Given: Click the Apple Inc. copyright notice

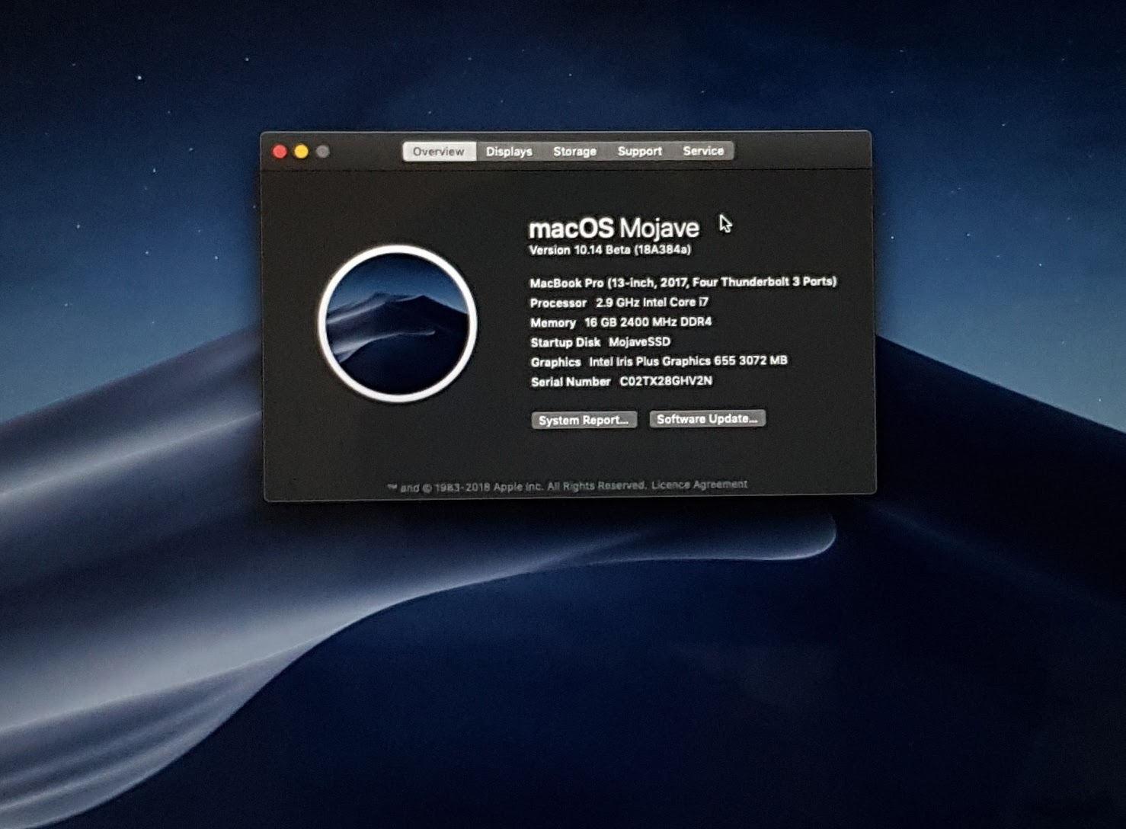Looking at the screenshot, I should tap(517, 487).
